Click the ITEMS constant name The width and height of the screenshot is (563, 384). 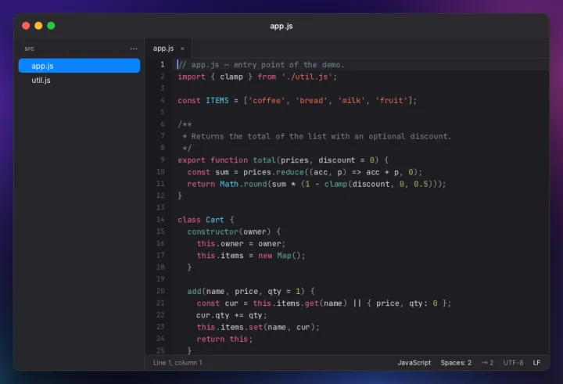[217, 100]
